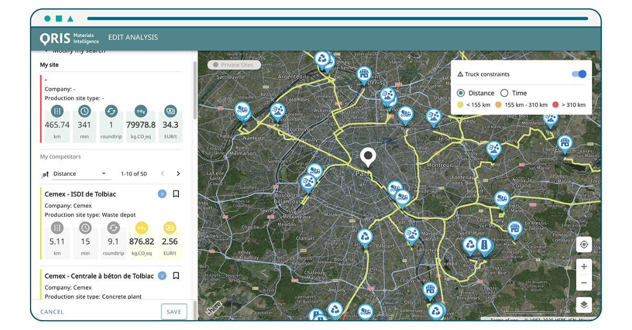Viewport: 632px width, 330px height.
Task: Click the V badge on ISDI de Tolbiac
Action: click(162, 194)
